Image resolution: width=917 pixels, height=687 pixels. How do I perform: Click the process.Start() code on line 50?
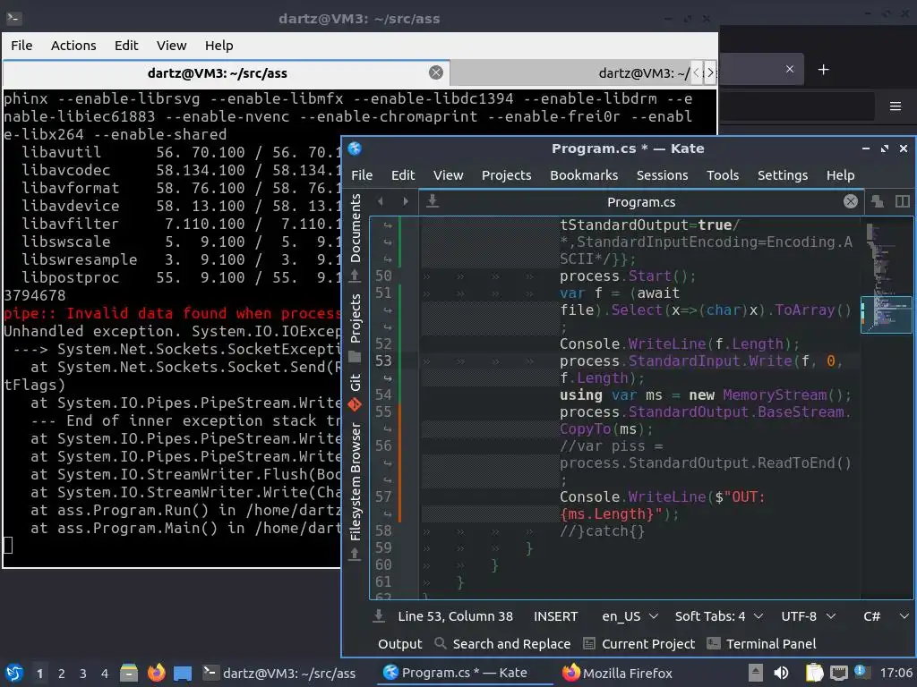point(628,276)
